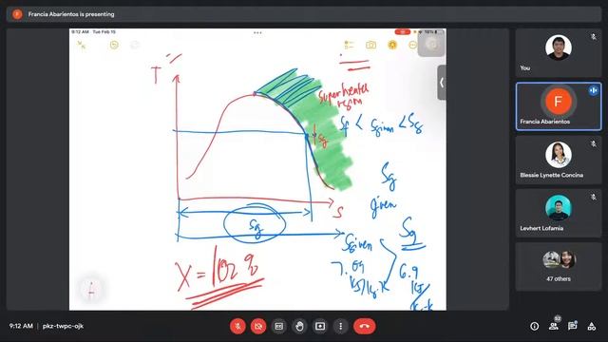Click the meeting code pkz-twpc-ojk

tap(63, 326)
